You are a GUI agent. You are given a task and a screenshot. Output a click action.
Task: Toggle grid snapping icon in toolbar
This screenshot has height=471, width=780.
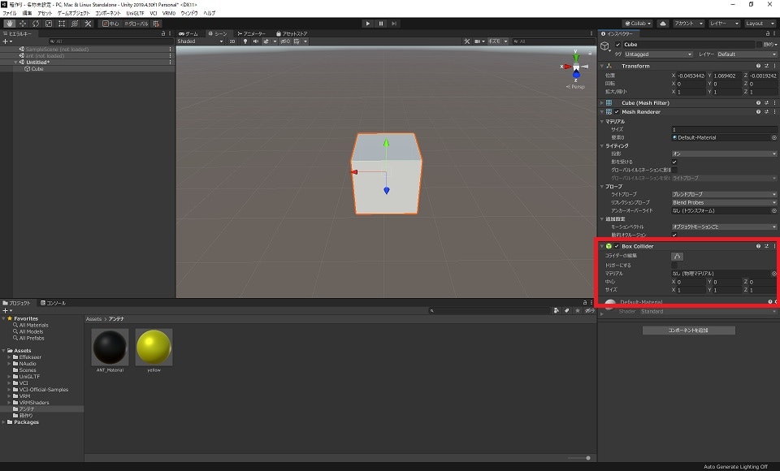156,24
